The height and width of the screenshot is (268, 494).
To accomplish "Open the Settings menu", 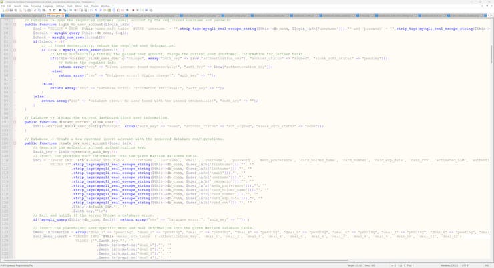I will [60, 6].
